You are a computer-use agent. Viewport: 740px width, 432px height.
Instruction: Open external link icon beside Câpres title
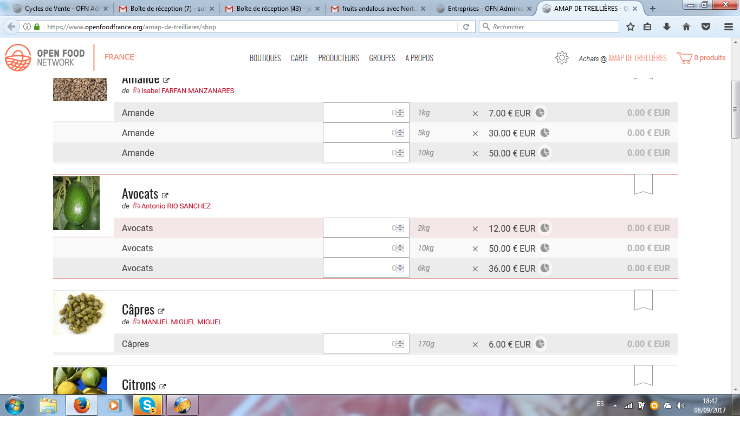[161, 311]
